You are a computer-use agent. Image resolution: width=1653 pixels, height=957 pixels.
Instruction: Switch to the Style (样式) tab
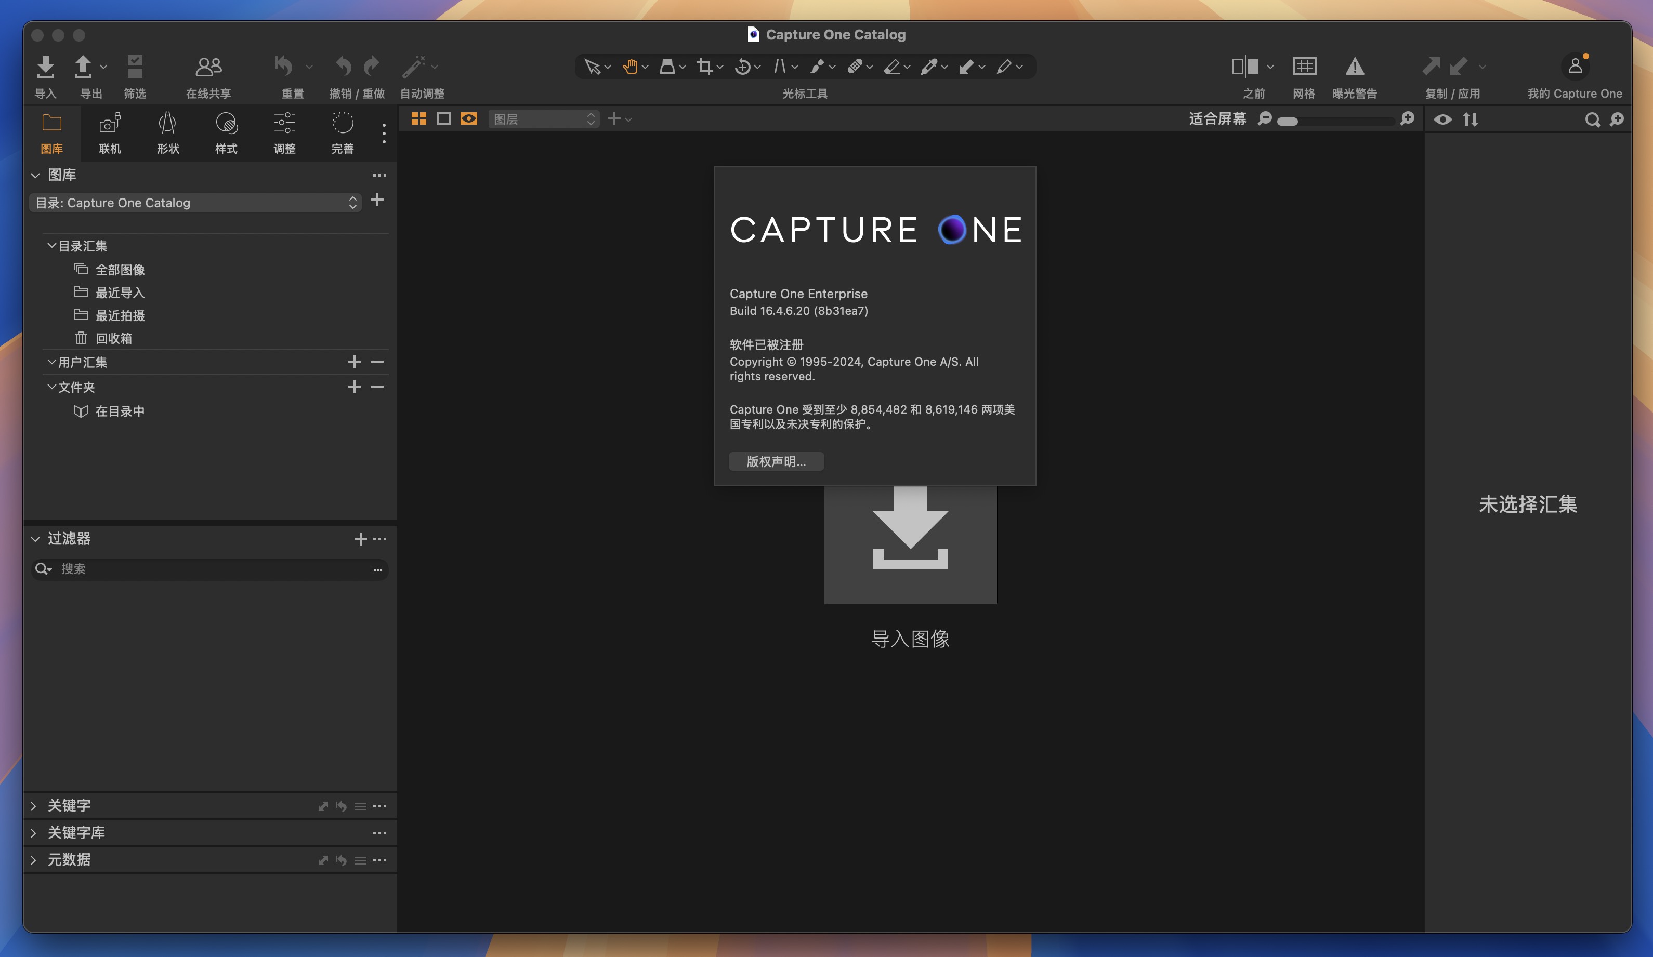(x=226, y=133)
